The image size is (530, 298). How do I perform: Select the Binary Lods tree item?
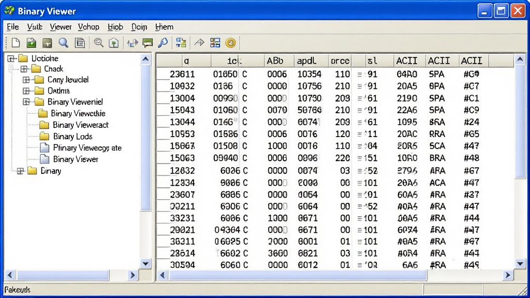(x=72, y=136)
